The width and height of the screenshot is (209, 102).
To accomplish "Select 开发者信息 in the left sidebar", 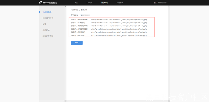I will pyautogui.click(x=47, y=12).
